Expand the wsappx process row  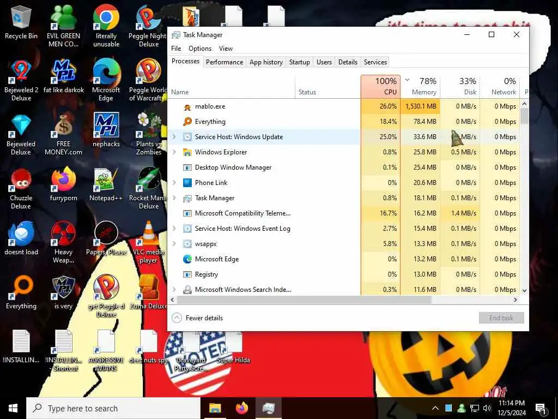tap(174, 244)
